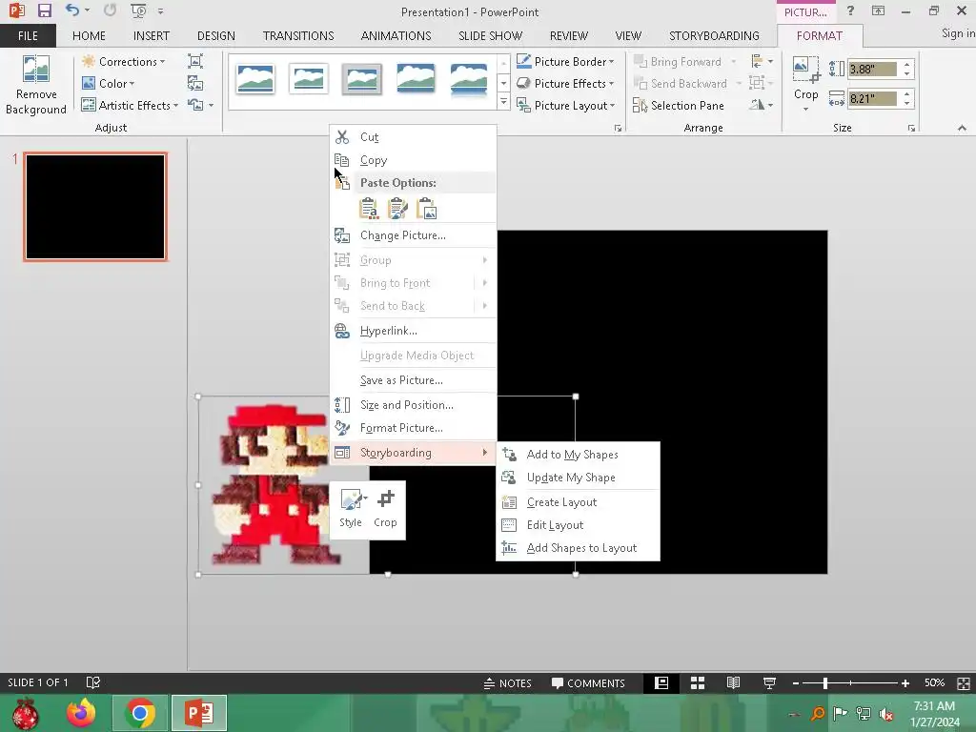This screenshot has height=732, width=976.
Task: Click the zoom slider handle
Action: pyautogui.click(x=825, y=682)
